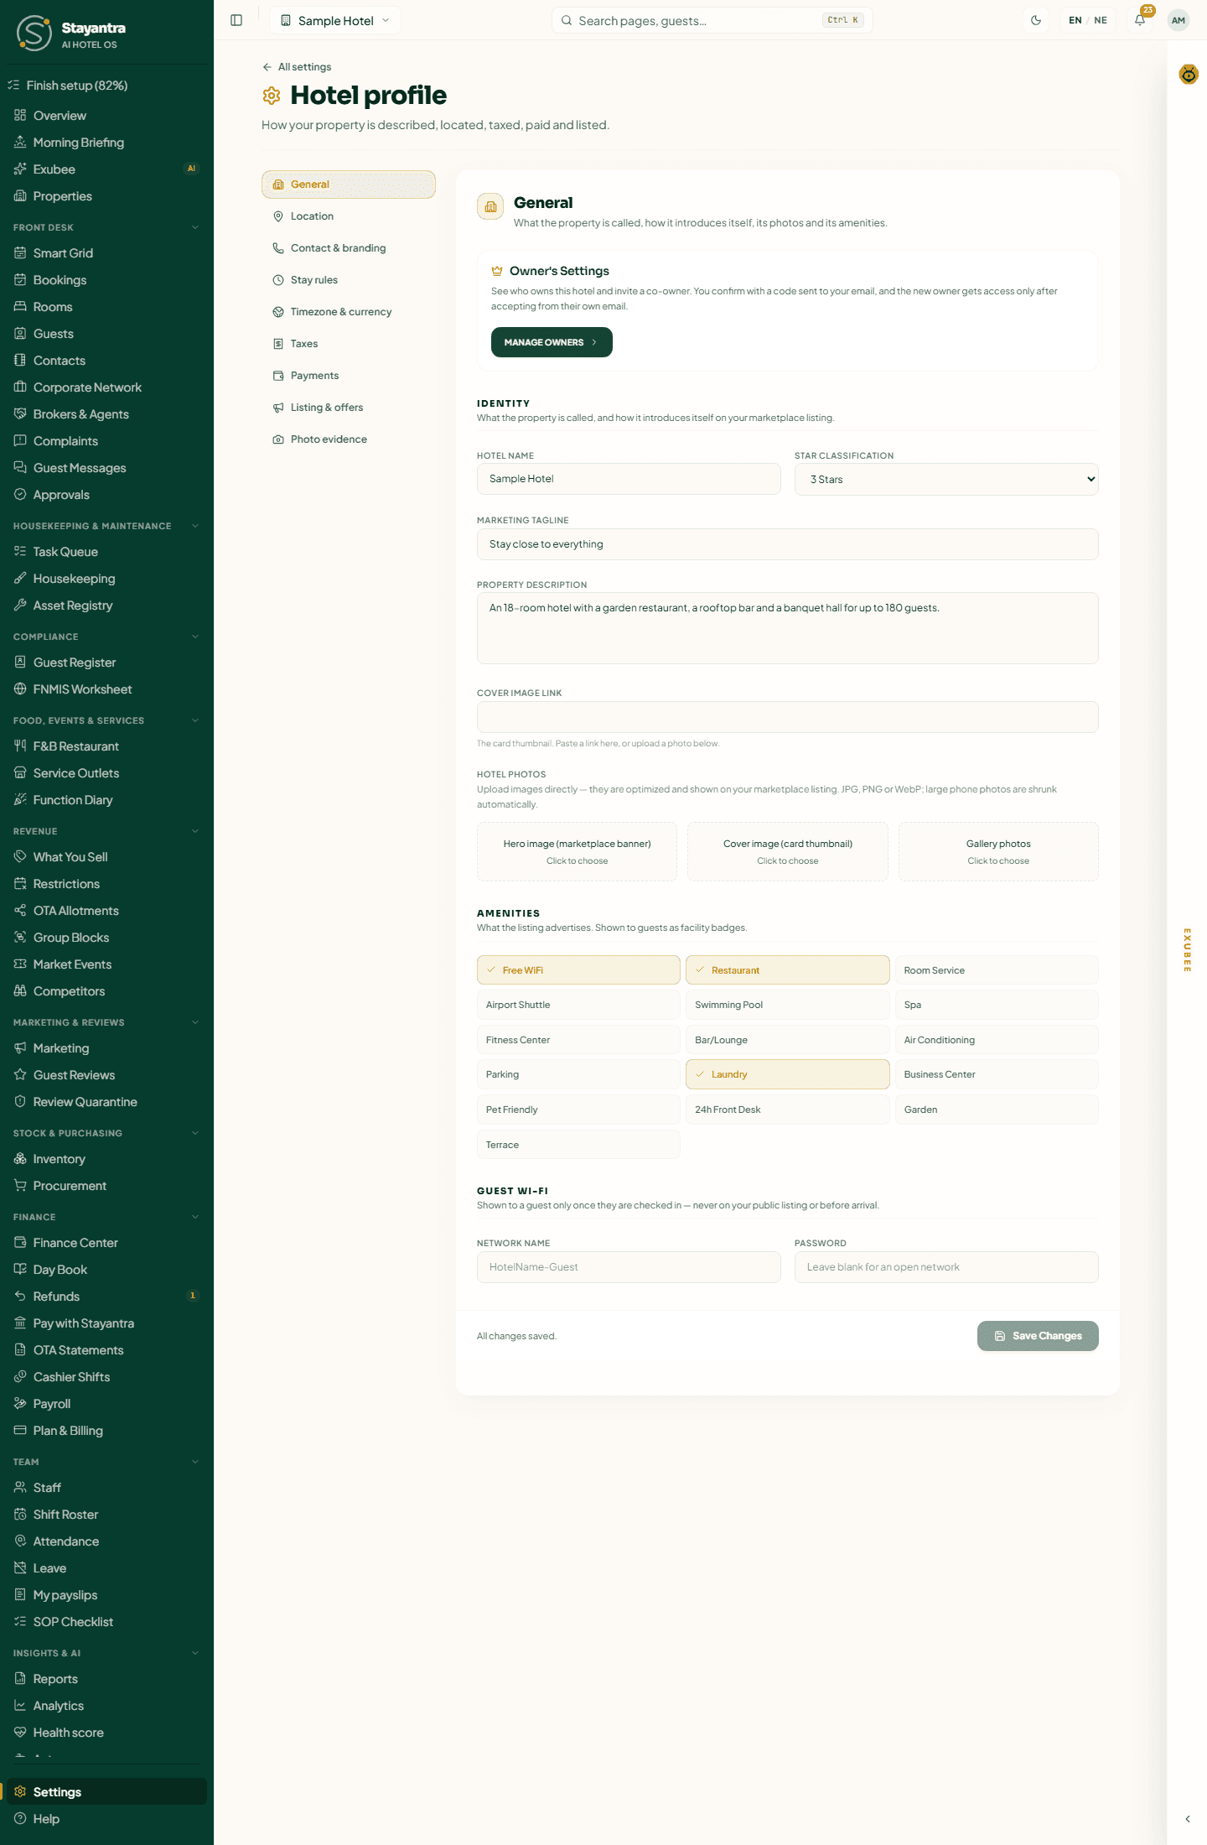Viewport: 1207px width, 1845px height.
Task: Enable the Pet Friendly amenity
Action: [578, 1110]
